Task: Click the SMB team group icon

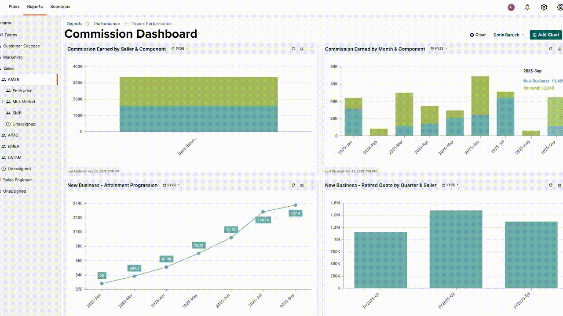Action: click(8, 113)
